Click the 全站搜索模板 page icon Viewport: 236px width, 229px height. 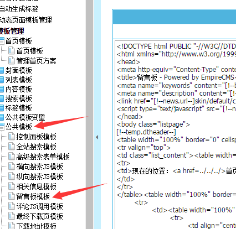[12, 147]
